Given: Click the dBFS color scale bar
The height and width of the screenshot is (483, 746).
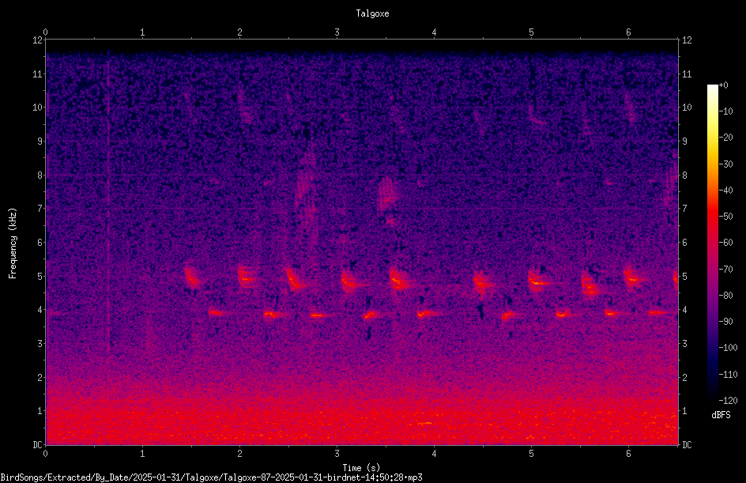Looking at the screenshot, I should 712,243.
